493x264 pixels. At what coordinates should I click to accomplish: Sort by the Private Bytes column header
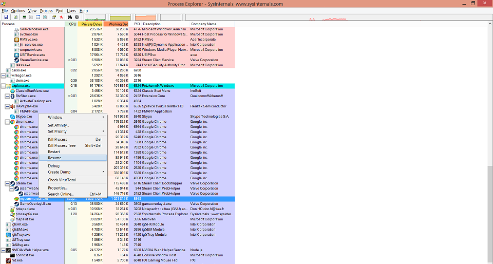[x=90, y=24]
